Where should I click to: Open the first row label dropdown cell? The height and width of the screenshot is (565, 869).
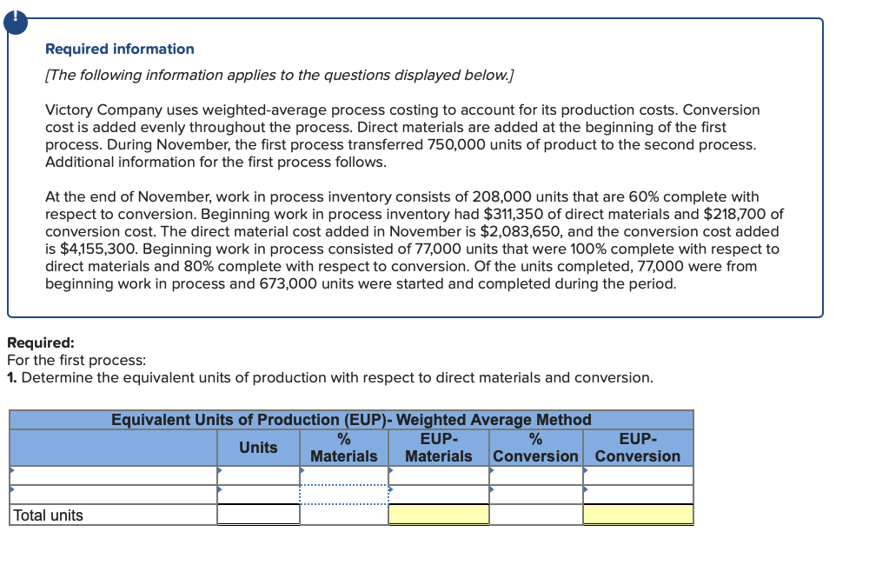pos(114,475)
